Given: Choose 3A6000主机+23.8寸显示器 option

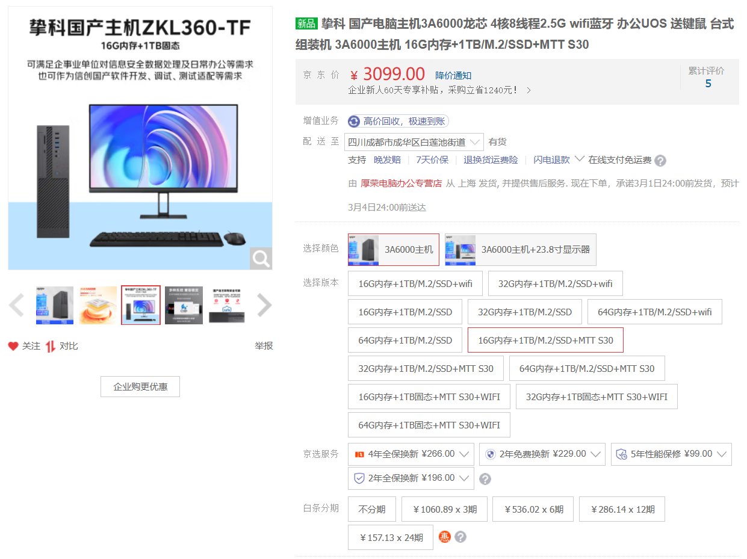Looking at the screenshot, I should pyautogui.click(x=521, y=250).
